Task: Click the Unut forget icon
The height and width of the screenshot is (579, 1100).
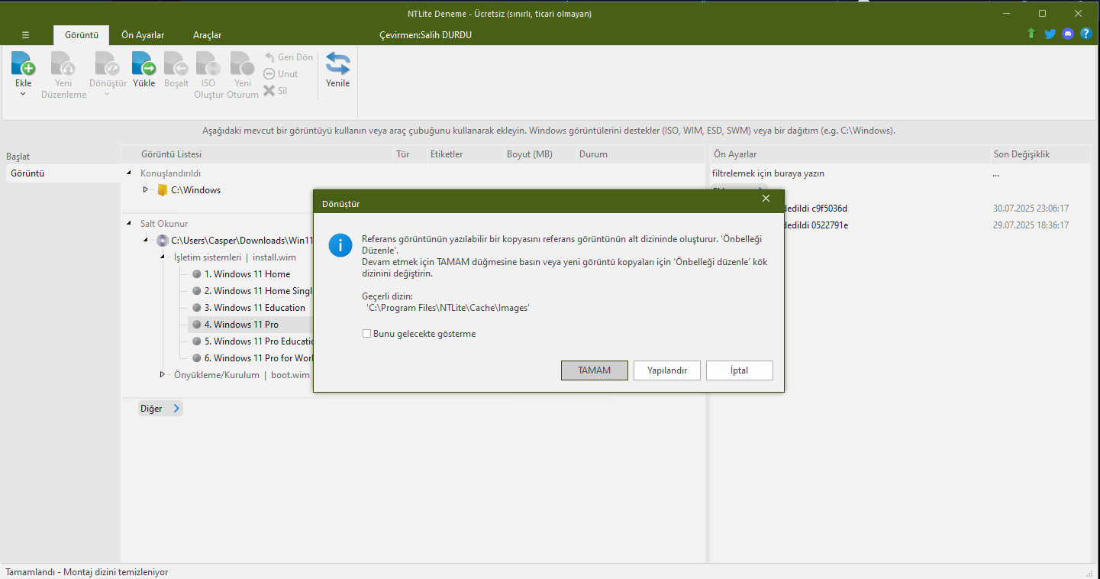Action: pos(269,74)
